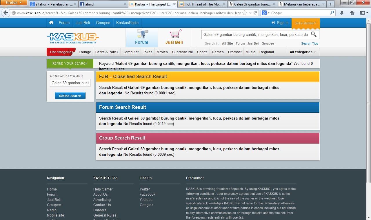Open the Jual Beli shopping cart icon
371x220 pixels.
[x=176, y=34]
